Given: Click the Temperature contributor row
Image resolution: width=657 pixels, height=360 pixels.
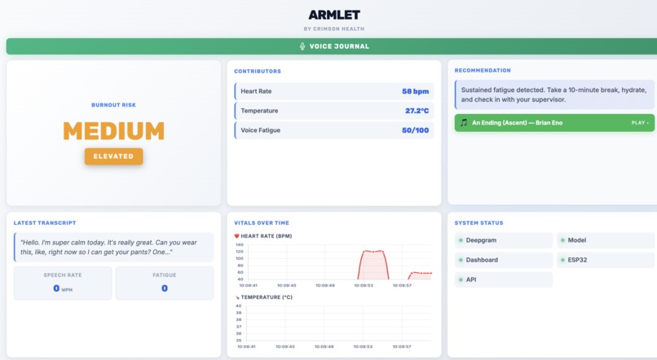Looking at the screenshot, I should [334, 111].
